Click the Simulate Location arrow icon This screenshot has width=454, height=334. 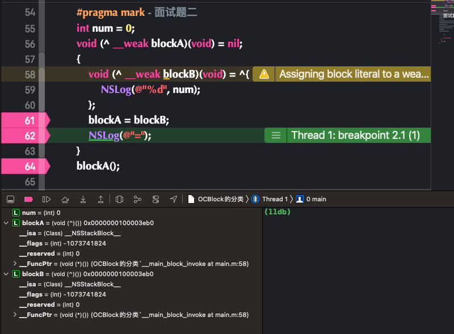click(174, 199)
